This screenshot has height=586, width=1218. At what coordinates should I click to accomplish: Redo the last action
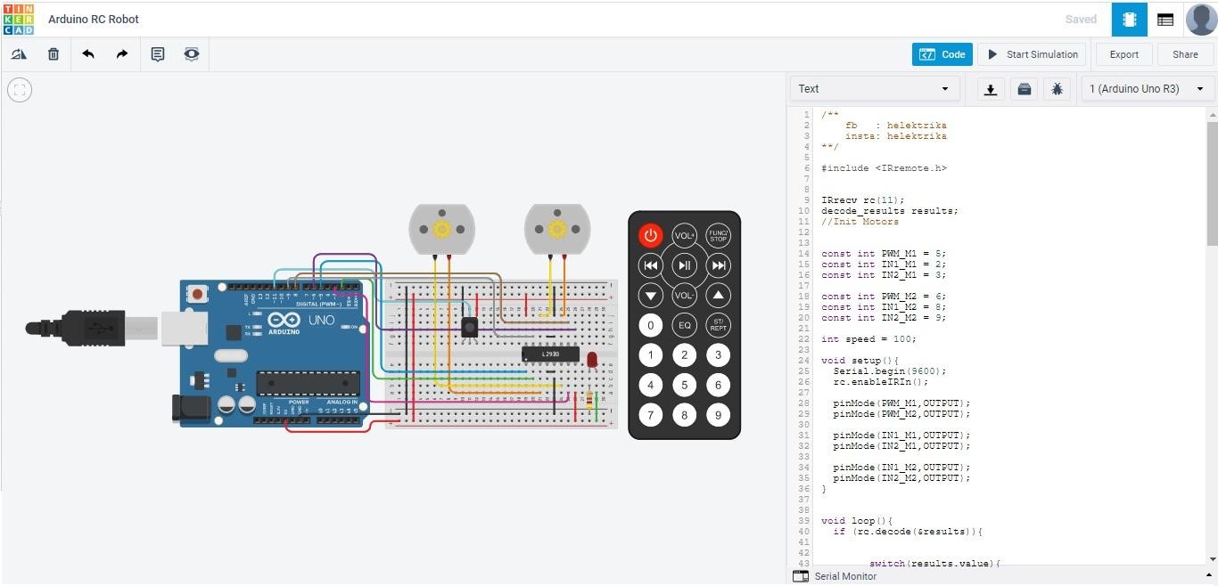point(122,54)
